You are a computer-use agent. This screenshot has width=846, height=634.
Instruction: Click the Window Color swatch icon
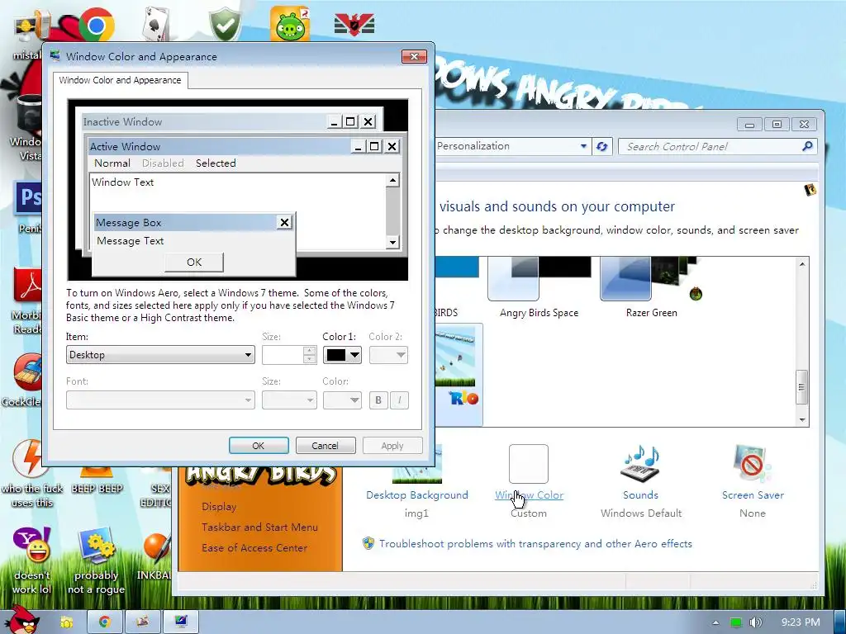pyautogui.click(x=529, y=464)
